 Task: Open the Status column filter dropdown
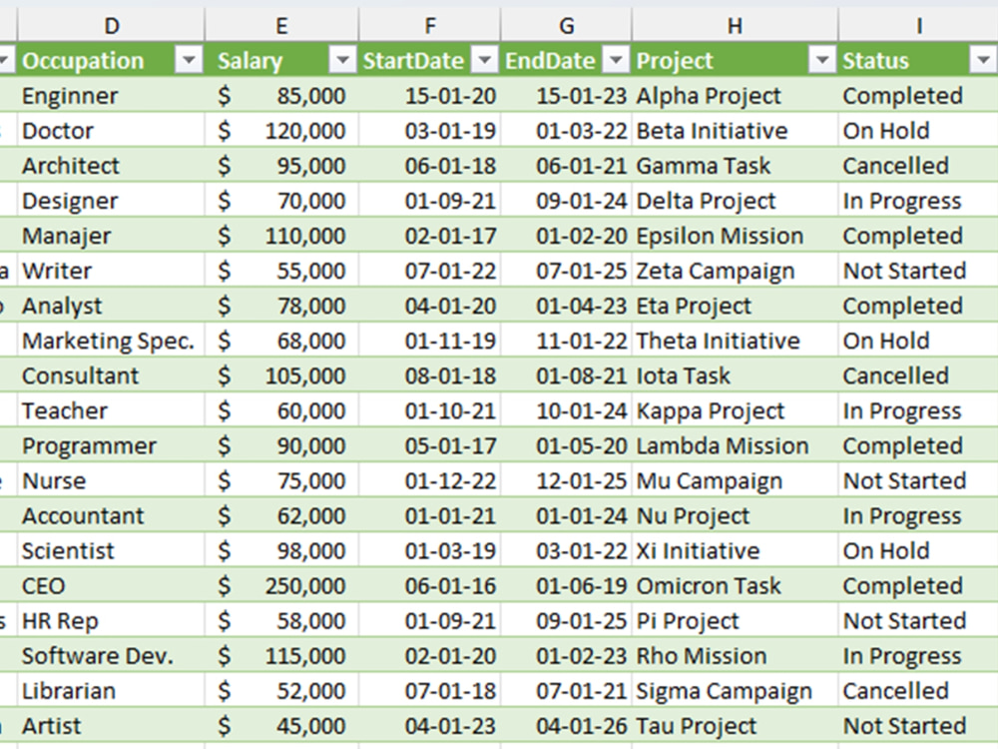[983, 61]
